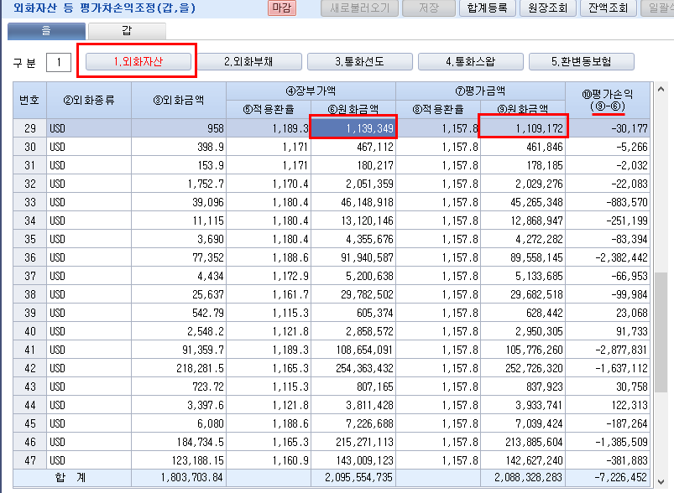
Task: Click the 마감 button
Action: [x=282, y=8]
